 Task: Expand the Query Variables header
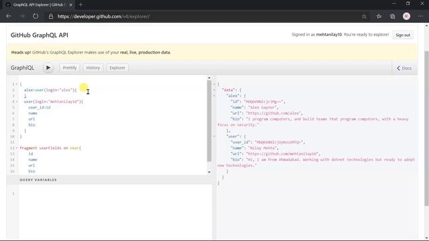click(x=109, y=180)
